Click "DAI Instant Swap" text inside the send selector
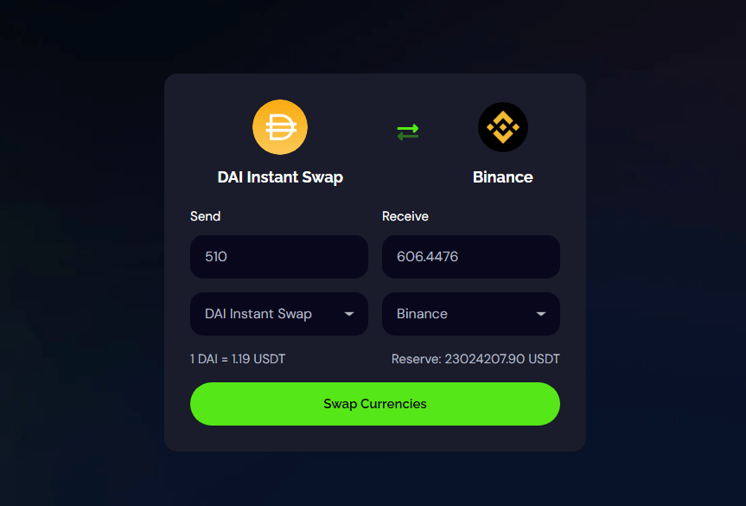Viewport: 746px width, 506px height. pyautogui.click(x=258, y=314)
